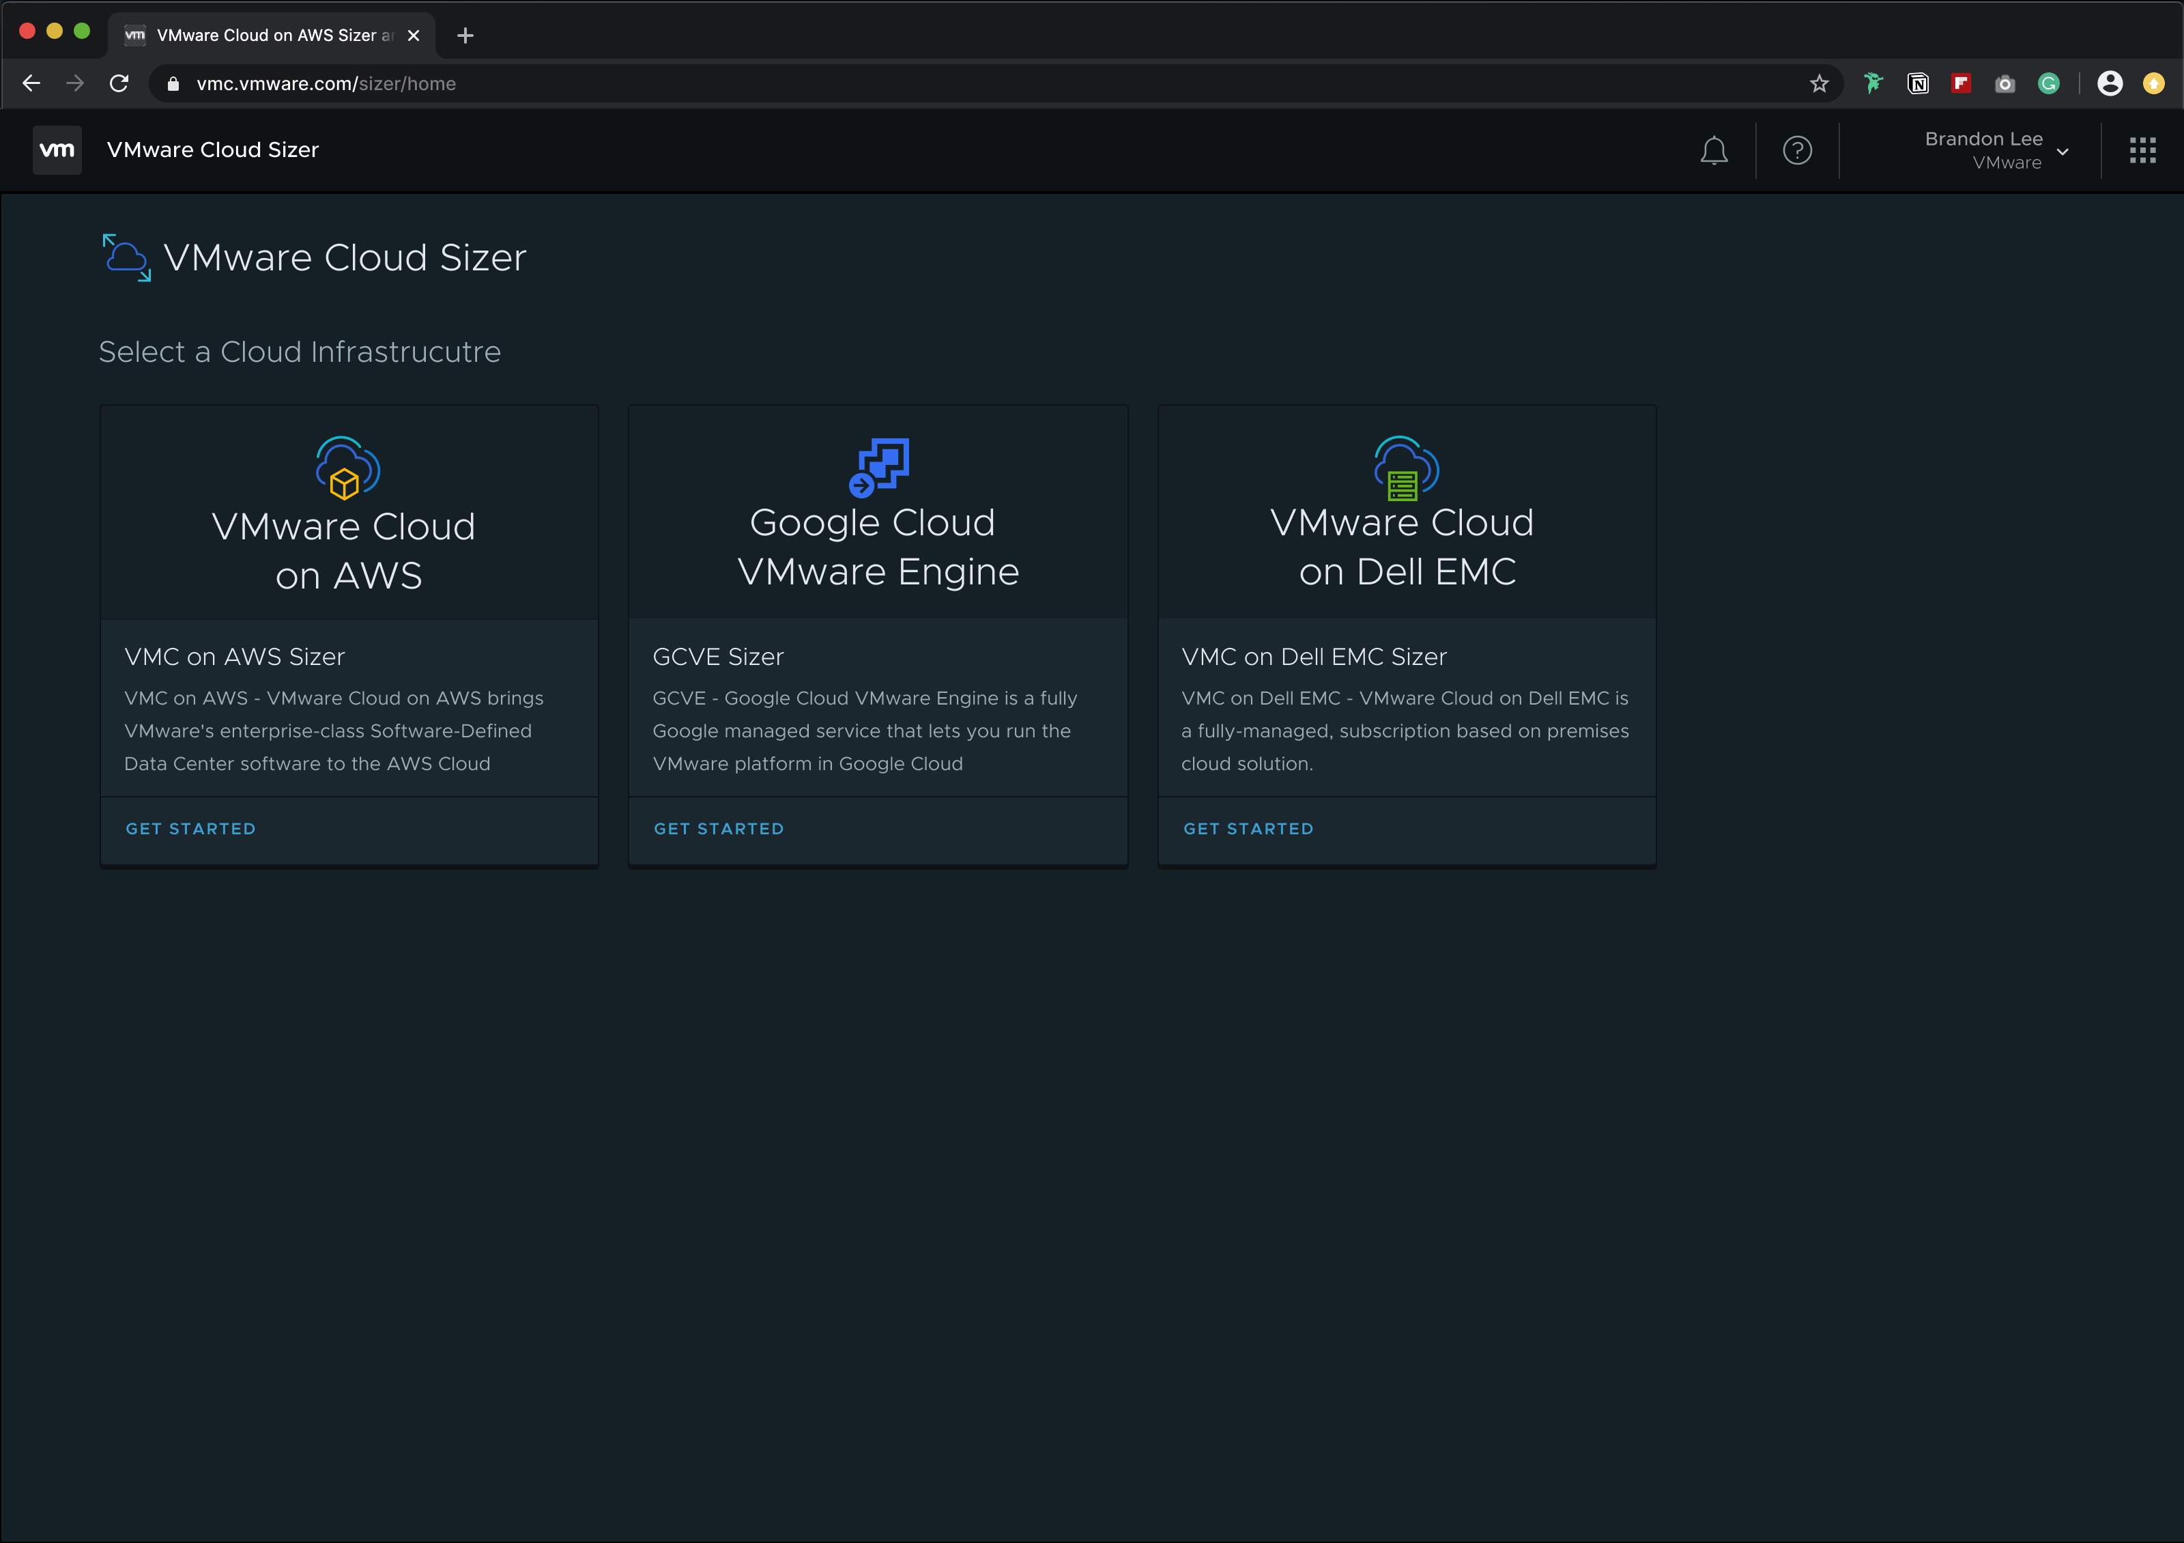Reload the page with refresh button
Screen dimensions: 2184x1543
(119, 84)
